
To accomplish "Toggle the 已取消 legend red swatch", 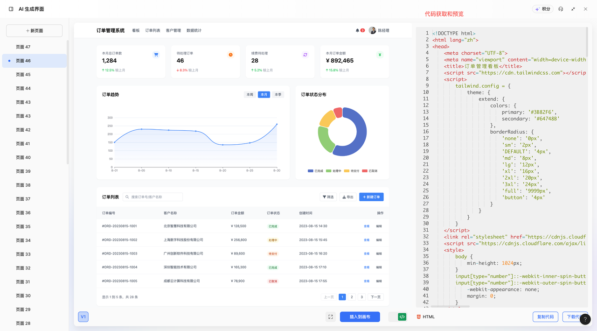I will (x=365, y=171).
